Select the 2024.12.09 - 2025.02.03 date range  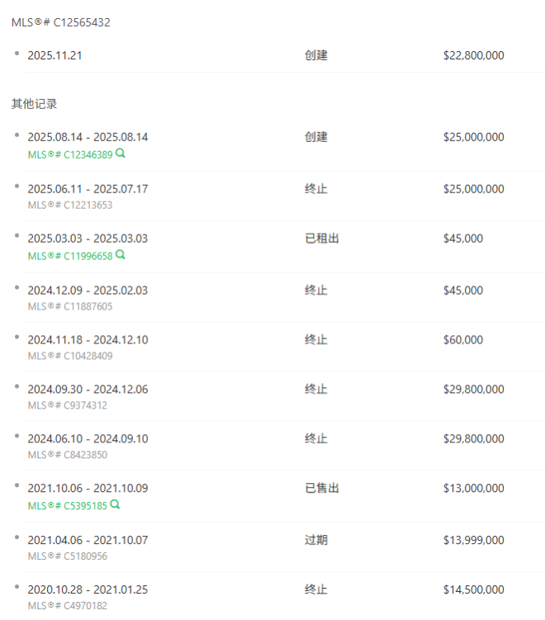tap(88, 291)
